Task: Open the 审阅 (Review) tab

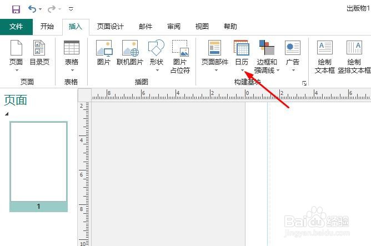Action: (174, 27)
